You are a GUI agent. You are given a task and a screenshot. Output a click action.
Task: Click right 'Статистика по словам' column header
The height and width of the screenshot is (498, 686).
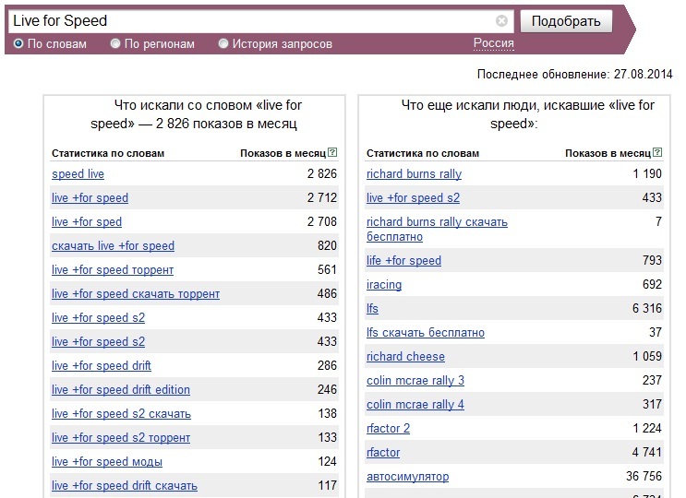(x=423, y=153)
